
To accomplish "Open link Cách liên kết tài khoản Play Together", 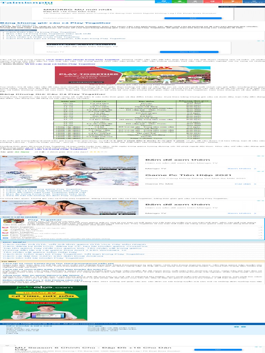I will 43,258.
